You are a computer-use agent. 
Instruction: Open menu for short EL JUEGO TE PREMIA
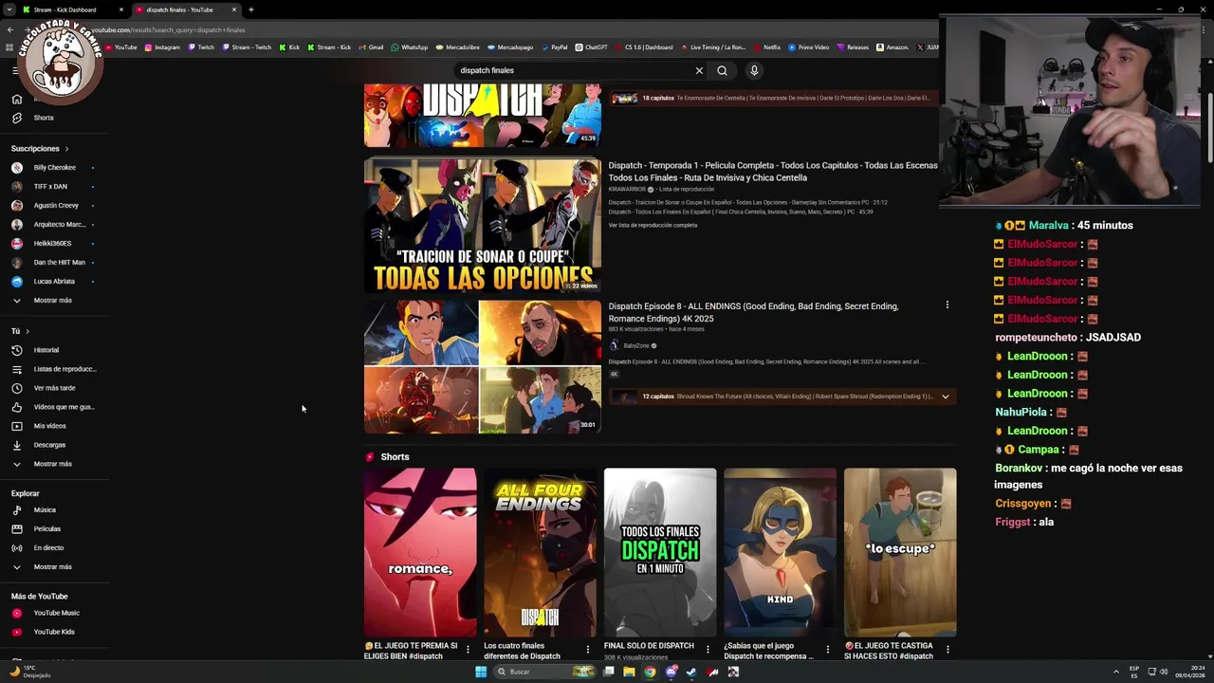point(468,650)
